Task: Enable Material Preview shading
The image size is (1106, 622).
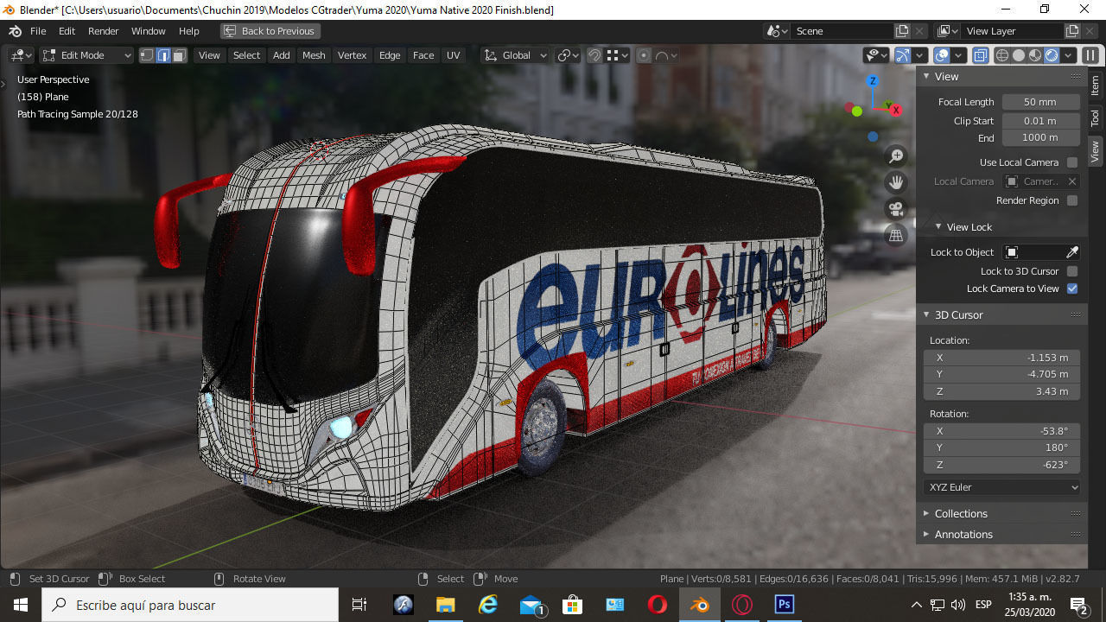Action: coord(1034,54)
